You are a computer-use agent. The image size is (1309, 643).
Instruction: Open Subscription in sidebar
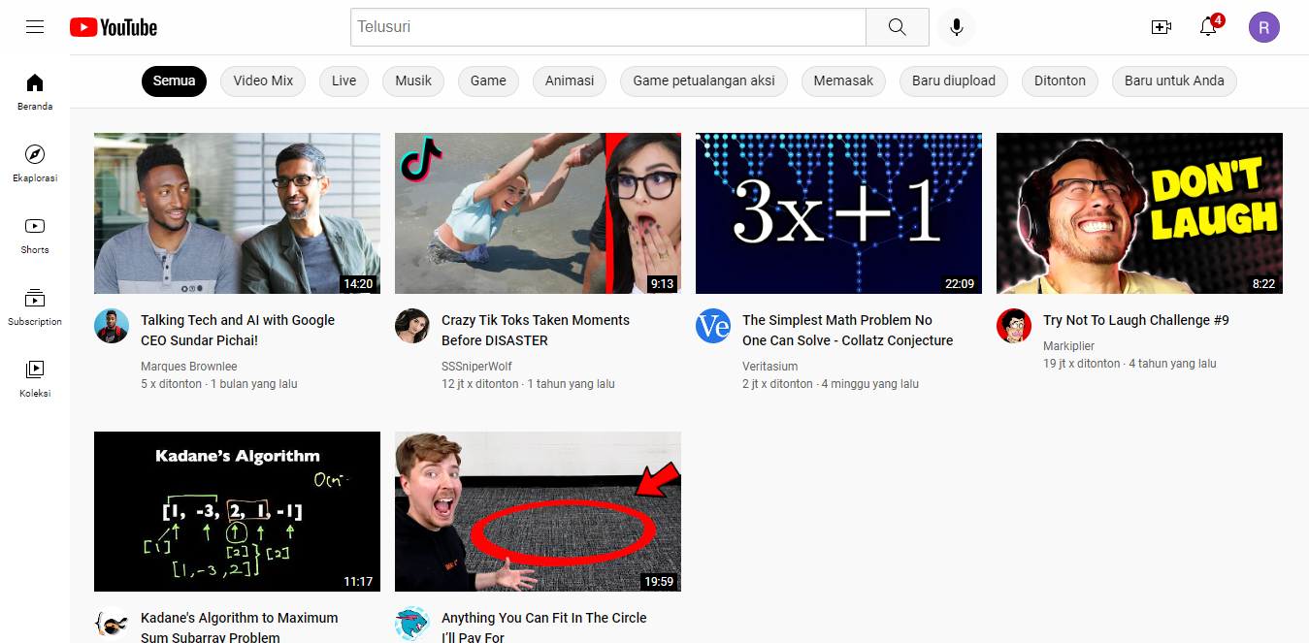(x=35, y=307)
